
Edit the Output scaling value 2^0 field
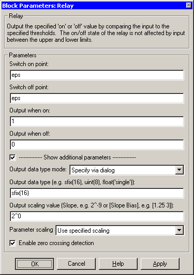pos(97,216)
